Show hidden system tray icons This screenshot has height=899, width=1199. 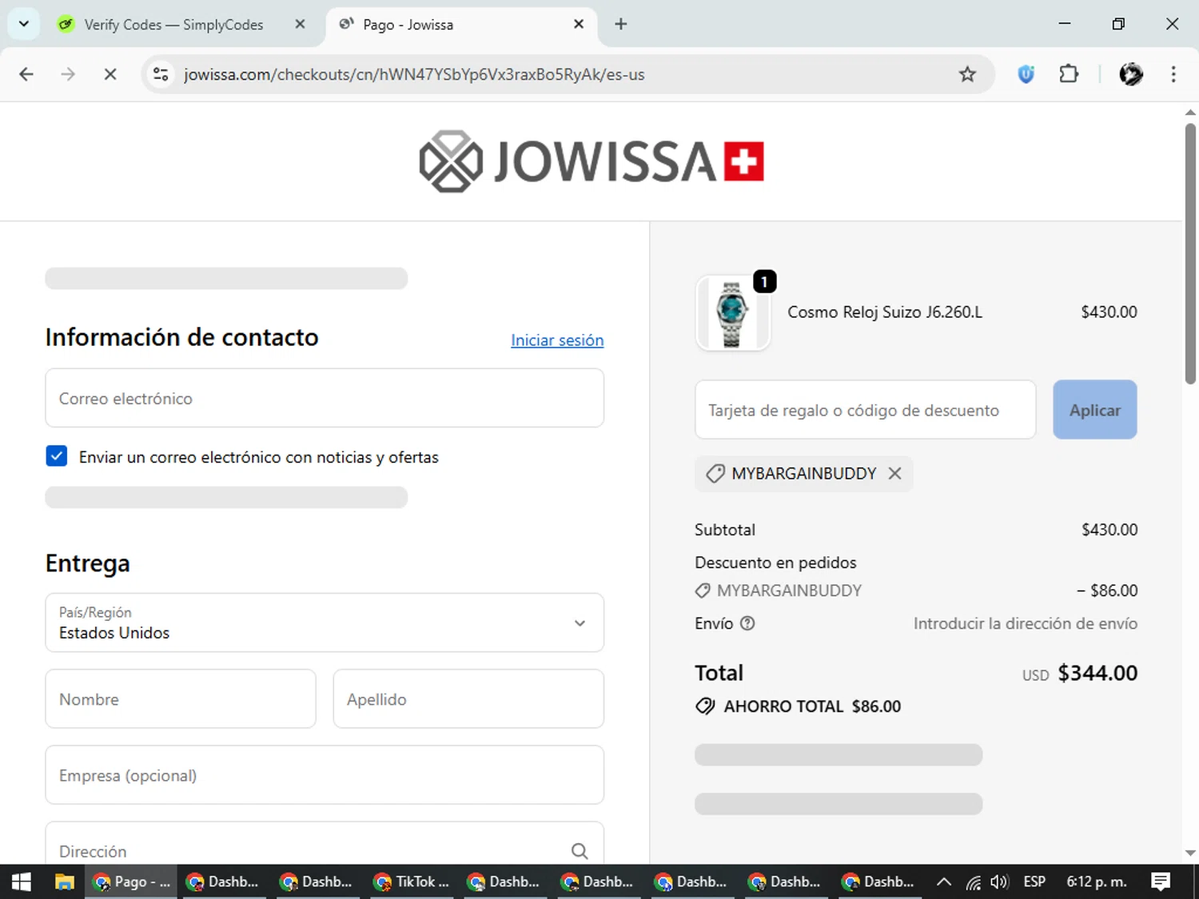[944, 881]
